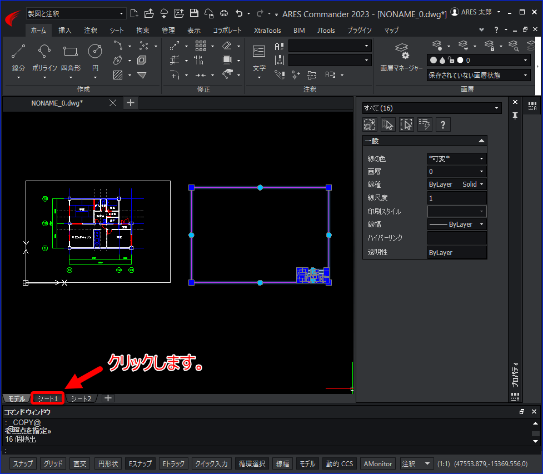
Task: Click the pattern array grid icon
Action: [201, 46]
